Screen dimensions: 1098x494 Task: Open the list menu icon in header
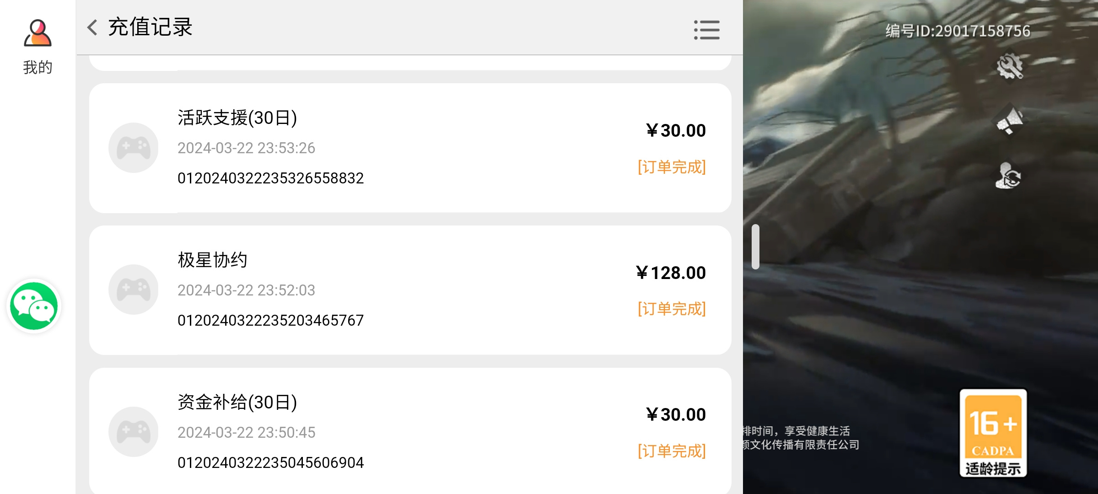pyautogui.click(x=707, y=30)
